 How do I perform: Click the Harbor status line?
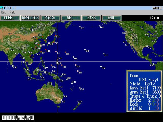coord(144,100)
